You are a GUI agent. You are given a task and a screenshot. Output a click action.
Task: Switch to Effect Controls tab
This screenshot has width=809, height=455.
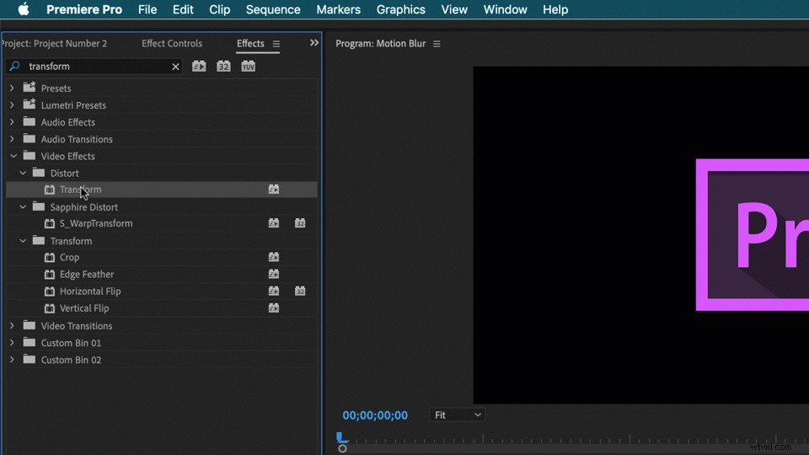(x=172, y=43)
